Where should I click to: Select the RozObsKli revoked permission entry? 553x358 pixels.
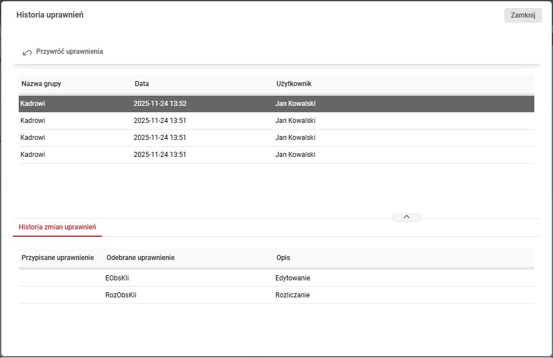coord(121,295)
